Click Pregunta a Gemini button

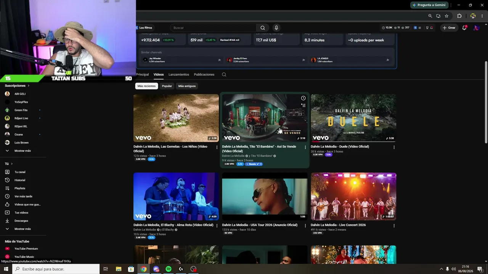[429, 5]
